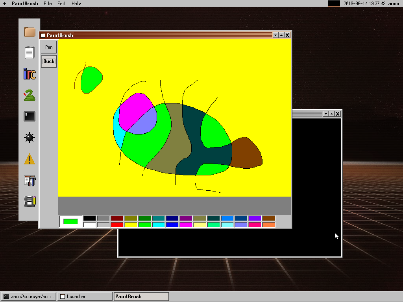Pick the bright lime green swatch

click(x=145, y=225)
